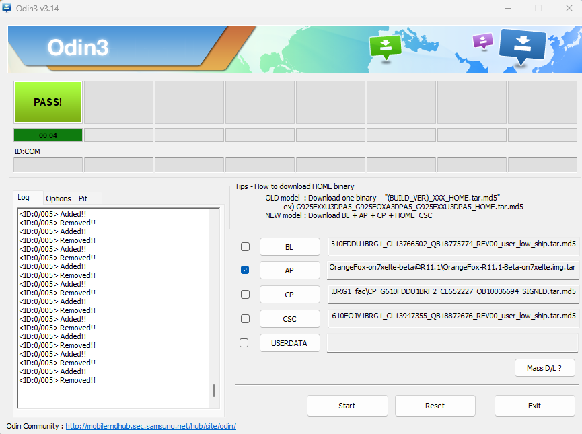Click the CP file path field

[453, 294]
